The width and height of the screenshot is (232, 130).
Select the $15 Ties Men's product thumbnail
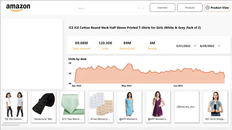(72, 107)
